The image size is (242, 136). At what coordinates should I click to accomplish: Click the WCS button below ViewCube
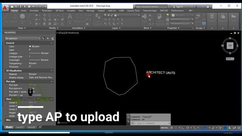coord(230,59)
